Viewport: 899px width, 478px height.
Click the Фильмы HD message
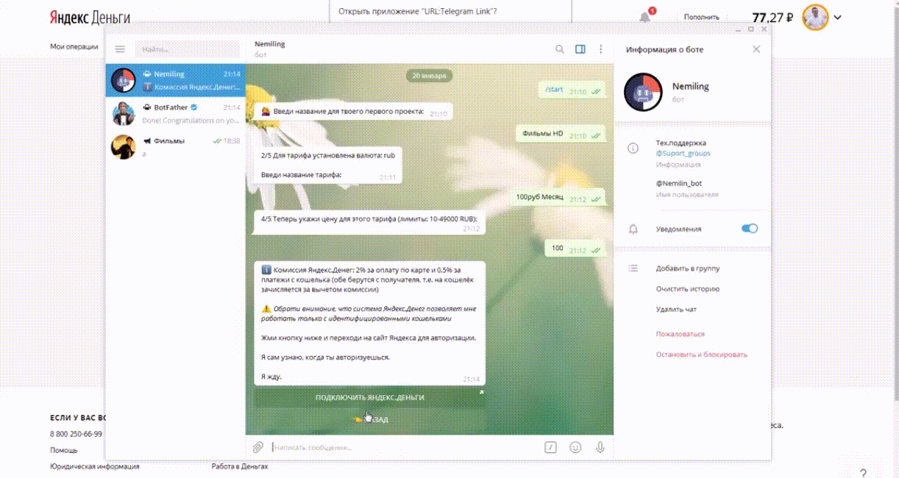click(x=561, y=135)
